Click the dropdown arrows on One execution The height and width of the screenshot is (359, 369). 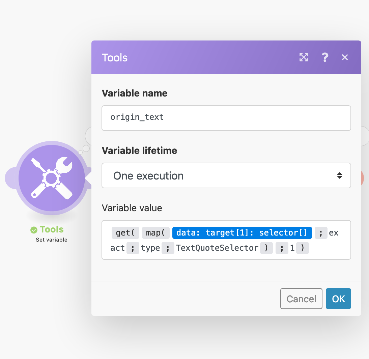pyautogui.click(x=339, y=175)
